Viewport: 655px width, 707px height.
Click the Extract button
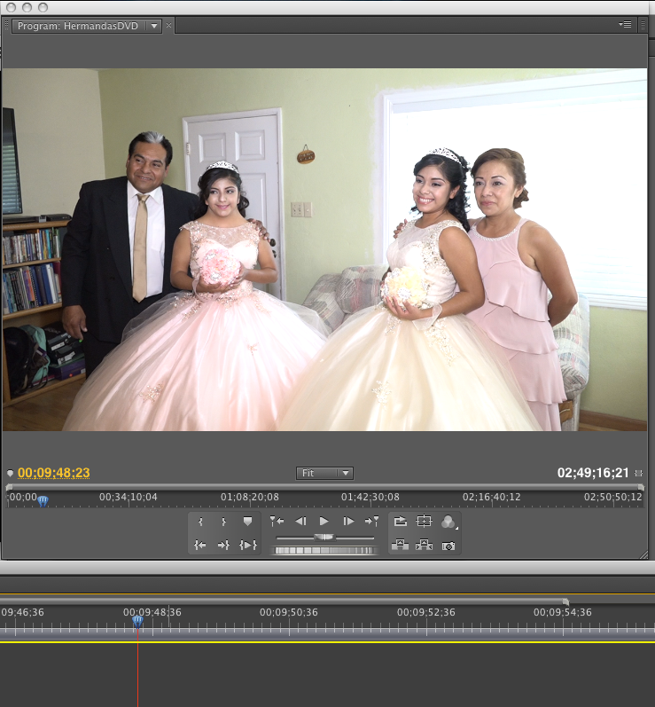424,545
